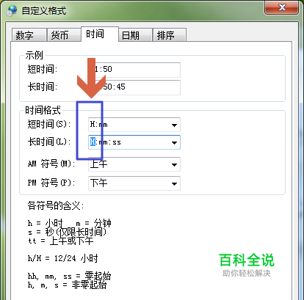Click the 示例 group label
The image size is (304, 300).
(35, 55)
